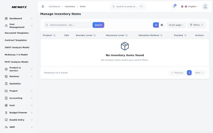Click the Double Entry book icon
Screen dimensions: 213x133
[6, 120]
